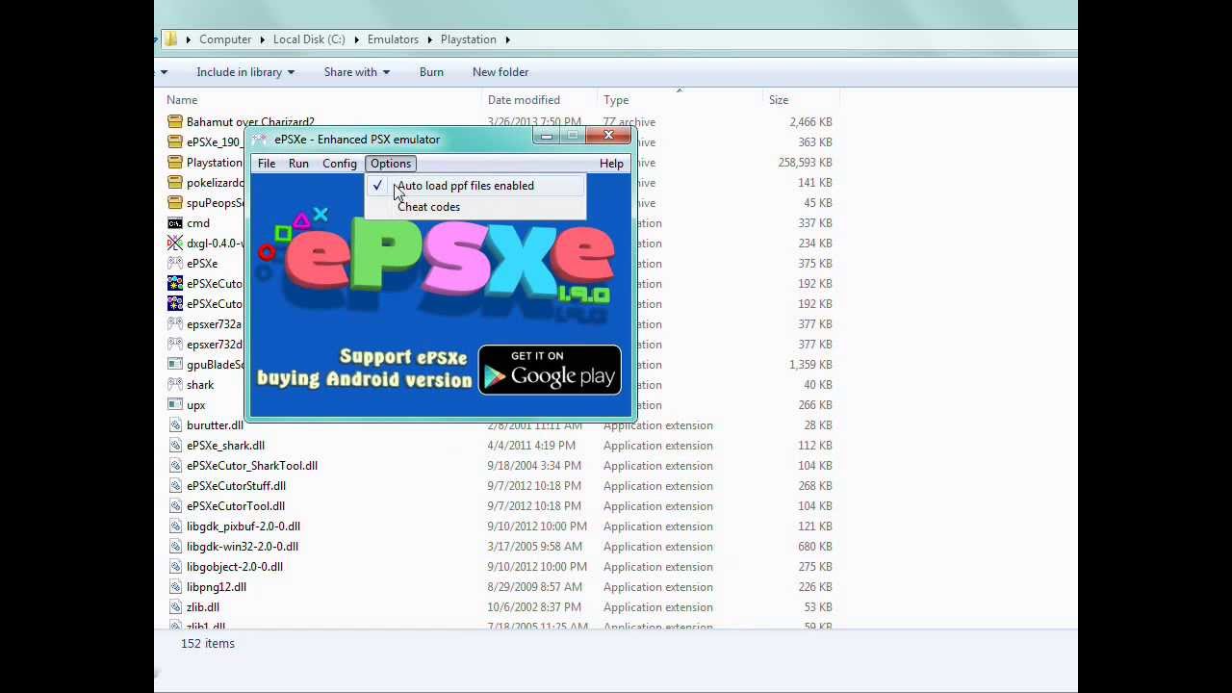Select the cmd command prompt icon

(x=174, y=223)
